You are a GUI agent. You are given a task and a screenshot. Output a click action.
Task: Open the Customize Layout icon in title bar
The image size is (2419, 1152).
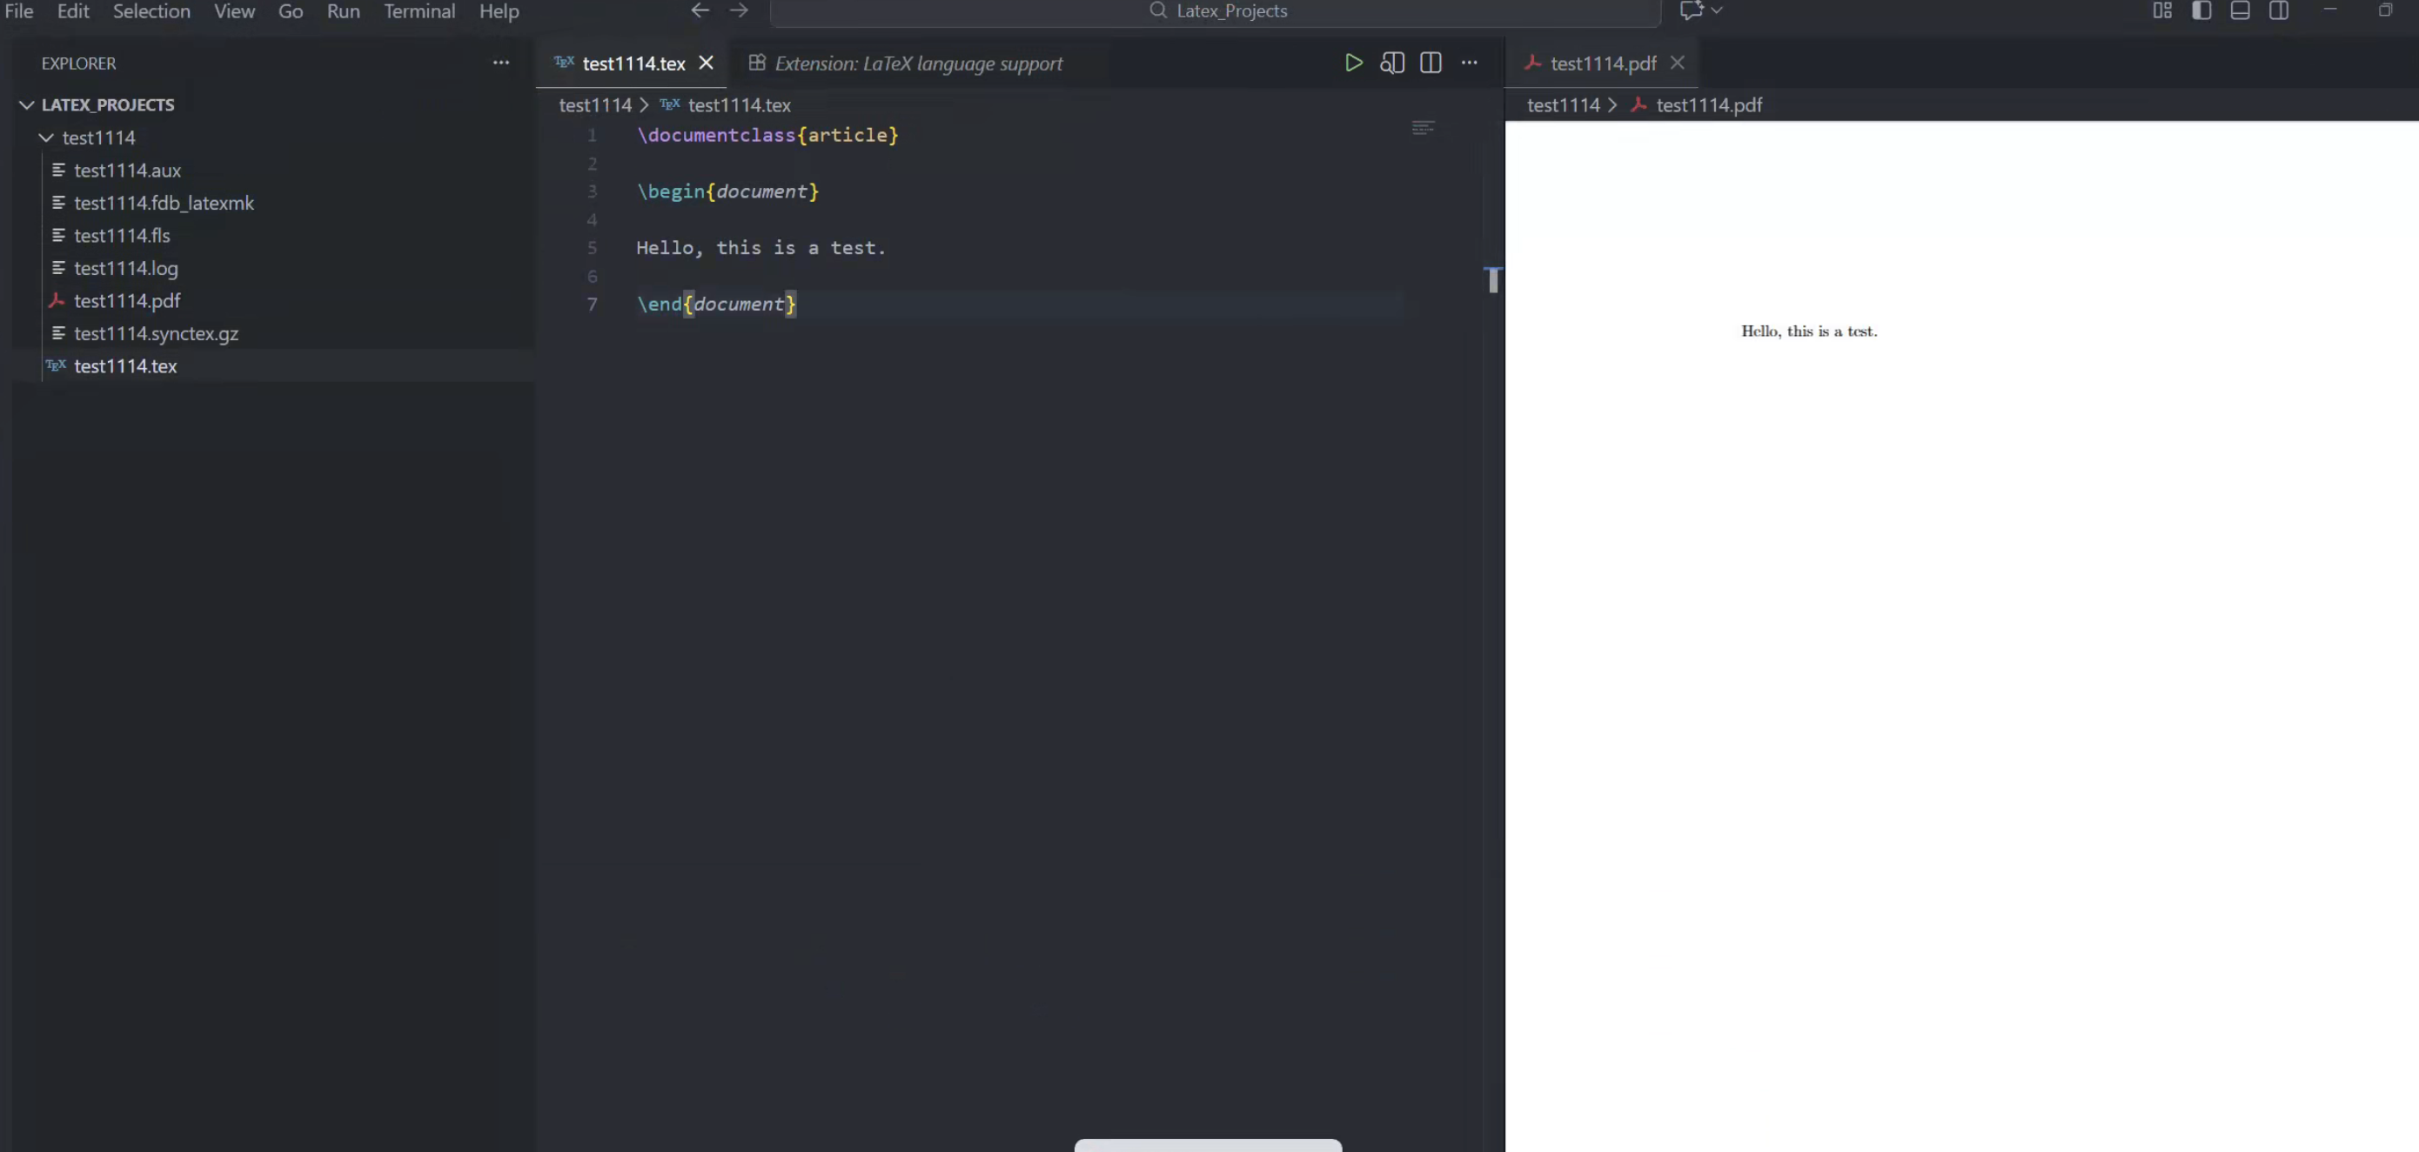click(2162, 10)
